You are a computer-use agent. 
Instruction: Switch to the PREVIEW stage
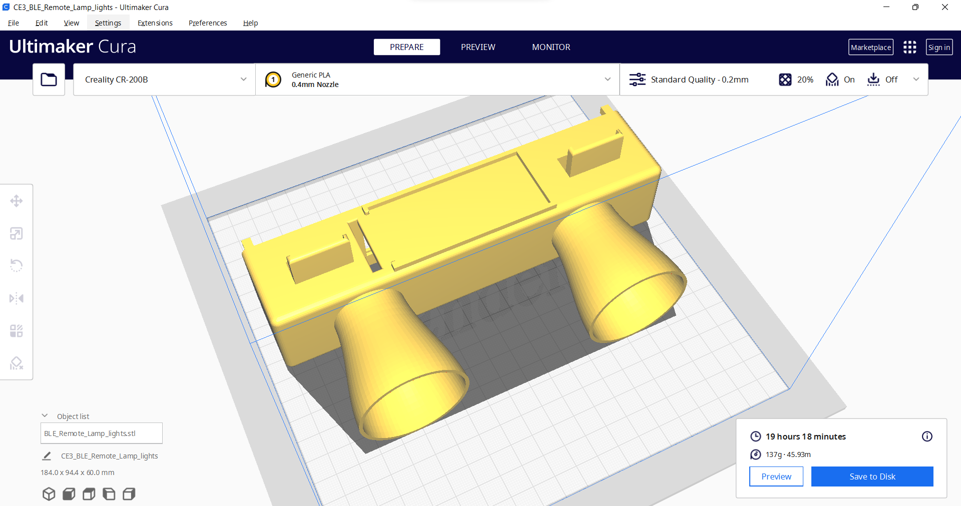478,47
